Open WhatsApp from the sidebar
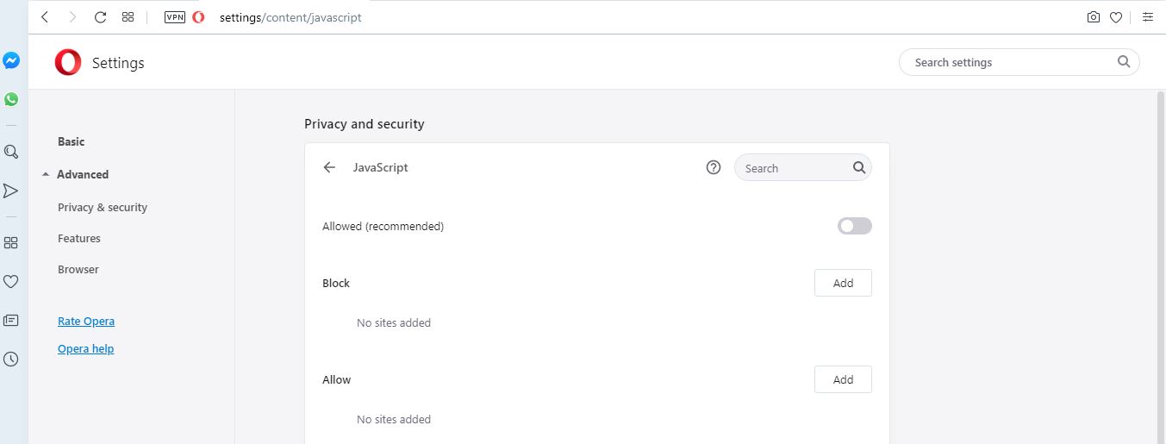The image size is (1166, 444). tap(11, 99)
